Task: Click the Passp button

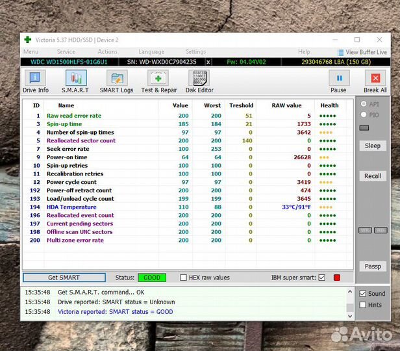Action: click(373, 266)
